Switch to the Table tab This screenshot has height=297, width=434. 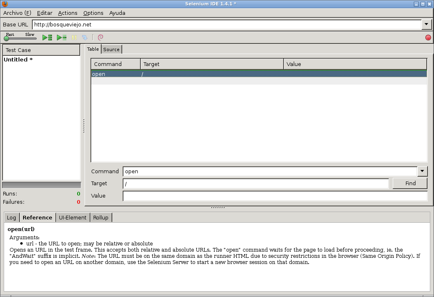[x=93, y=49]
